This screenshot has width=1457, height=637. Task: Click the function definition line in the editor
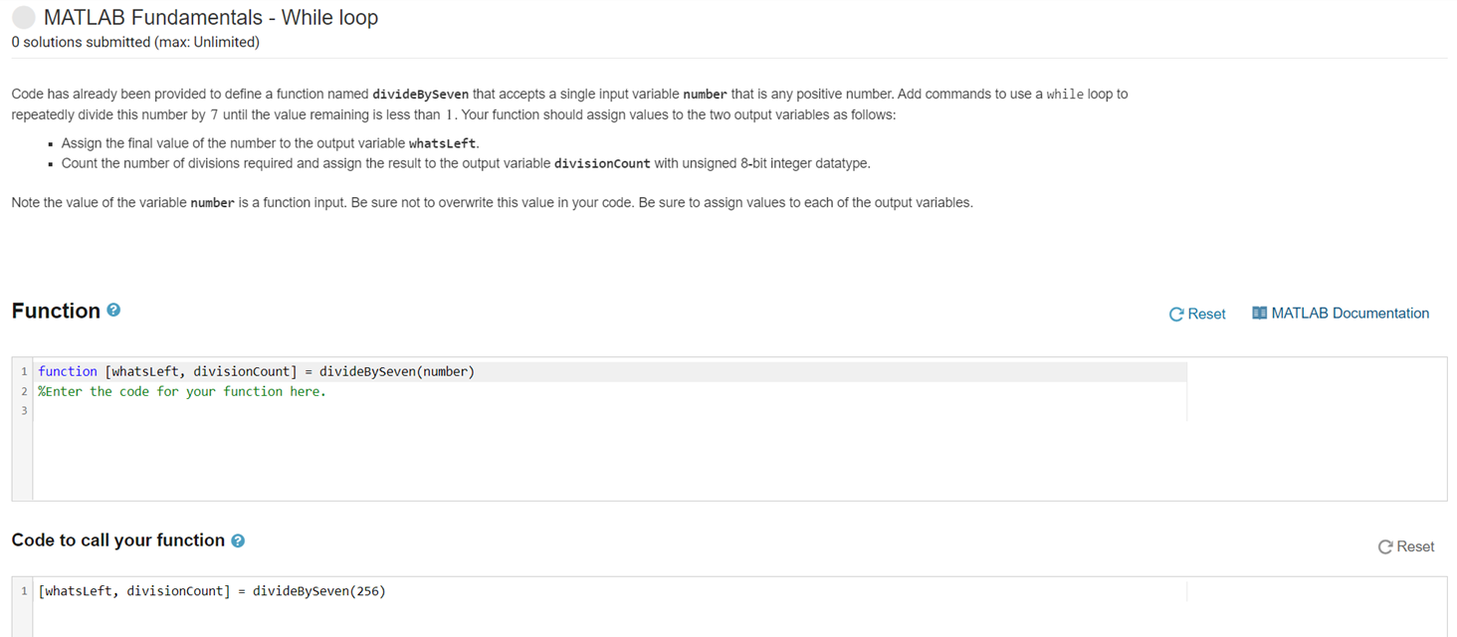609,371
